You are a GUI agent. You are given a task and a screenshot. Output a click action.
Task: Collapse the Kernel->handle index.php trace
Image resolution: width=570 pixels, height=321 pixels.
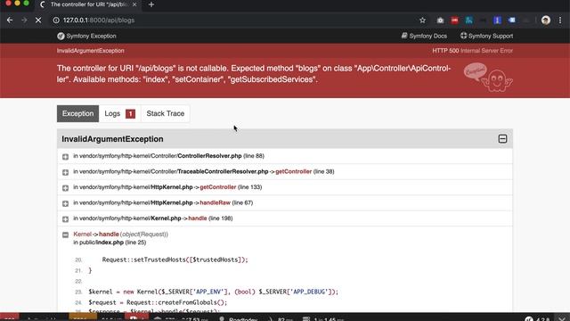click(x=65, y=235)
